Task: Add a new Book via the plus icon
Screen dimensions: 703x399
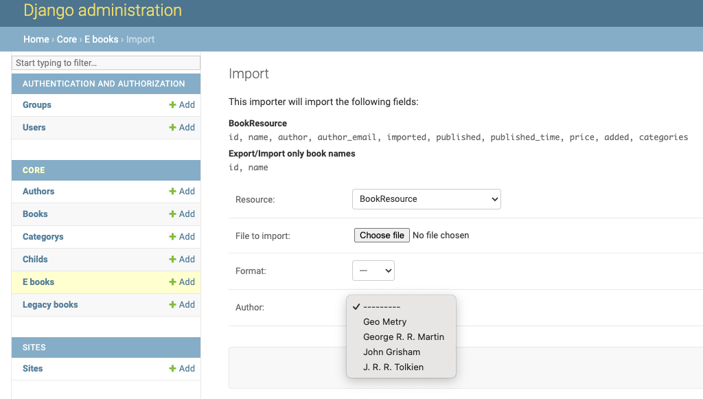Action: pos(182,214)
